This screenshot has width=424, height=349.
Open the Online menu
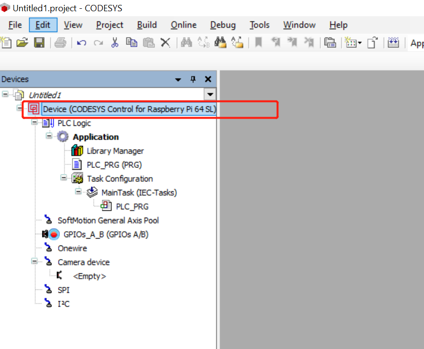(x=184, y=25)
